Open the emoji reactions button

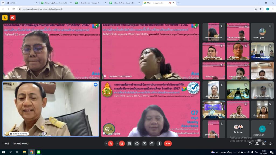click(x=137, y=143)
